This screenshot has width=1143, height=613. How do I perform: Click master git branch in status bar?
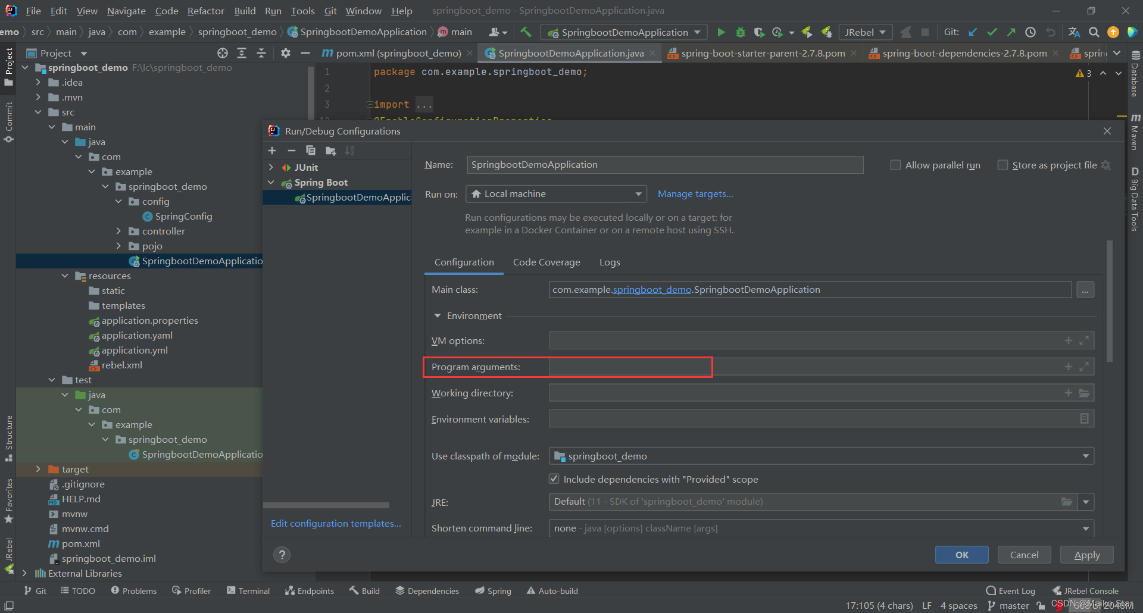tap(1008, 605)
